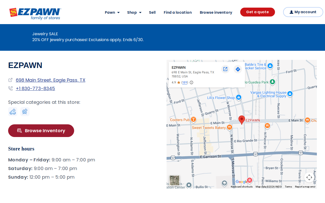325x203 pixels.
Task: Show rating info icon on map card
Action: (x=191, y=82)
